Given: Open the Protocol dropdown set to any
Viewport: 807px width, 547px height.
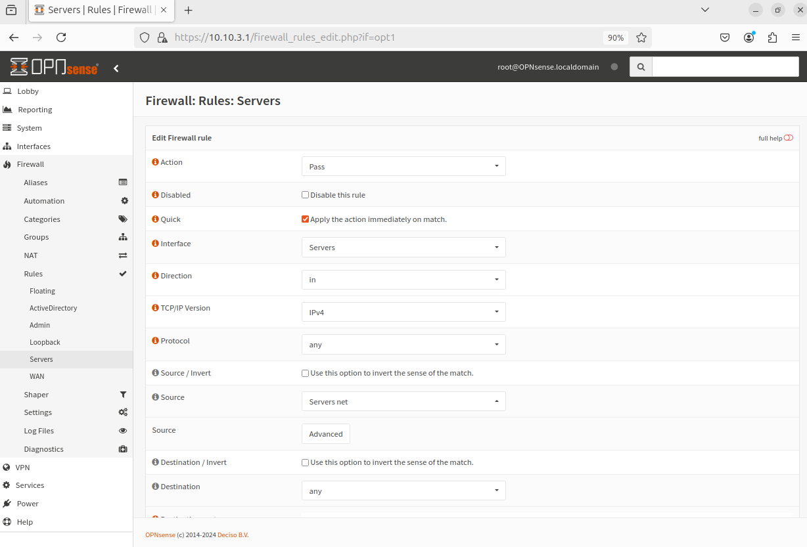Looking at the screenshot, I should pyautogui.click(x=403, y=345).
